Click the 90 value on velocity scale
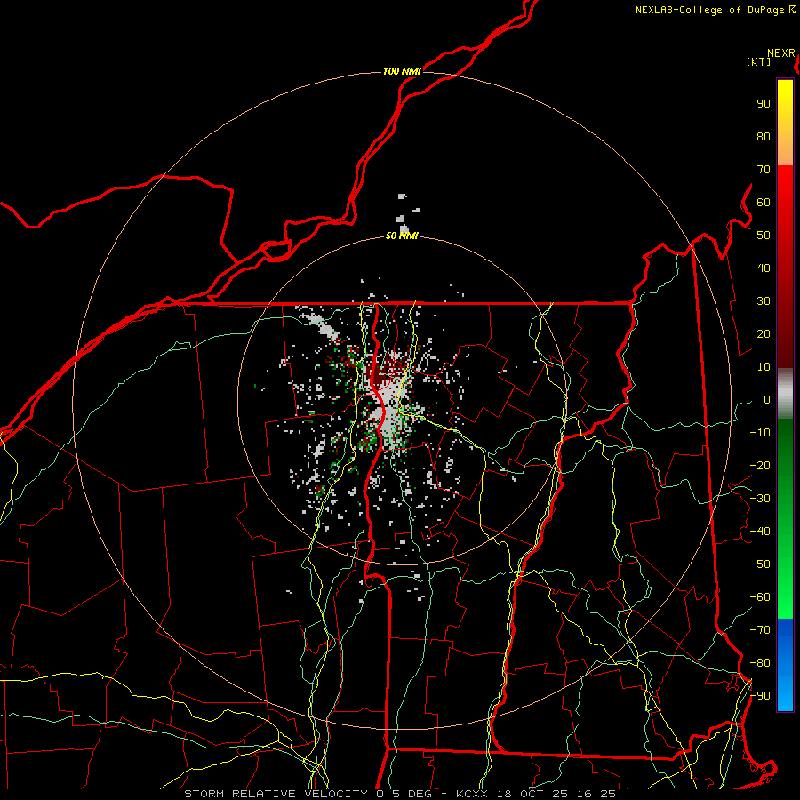This screenshot has height=800, width=800. pos(764,104)
